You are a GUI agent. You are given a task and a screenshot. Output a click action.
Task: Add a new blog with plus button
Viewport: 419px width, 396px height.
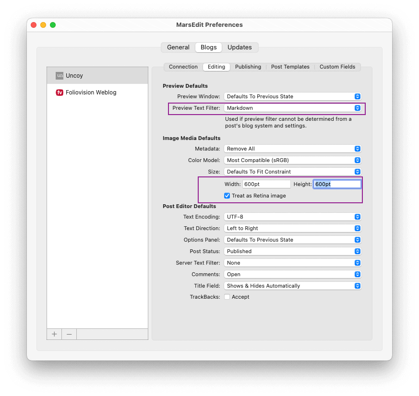click(54, 334)
